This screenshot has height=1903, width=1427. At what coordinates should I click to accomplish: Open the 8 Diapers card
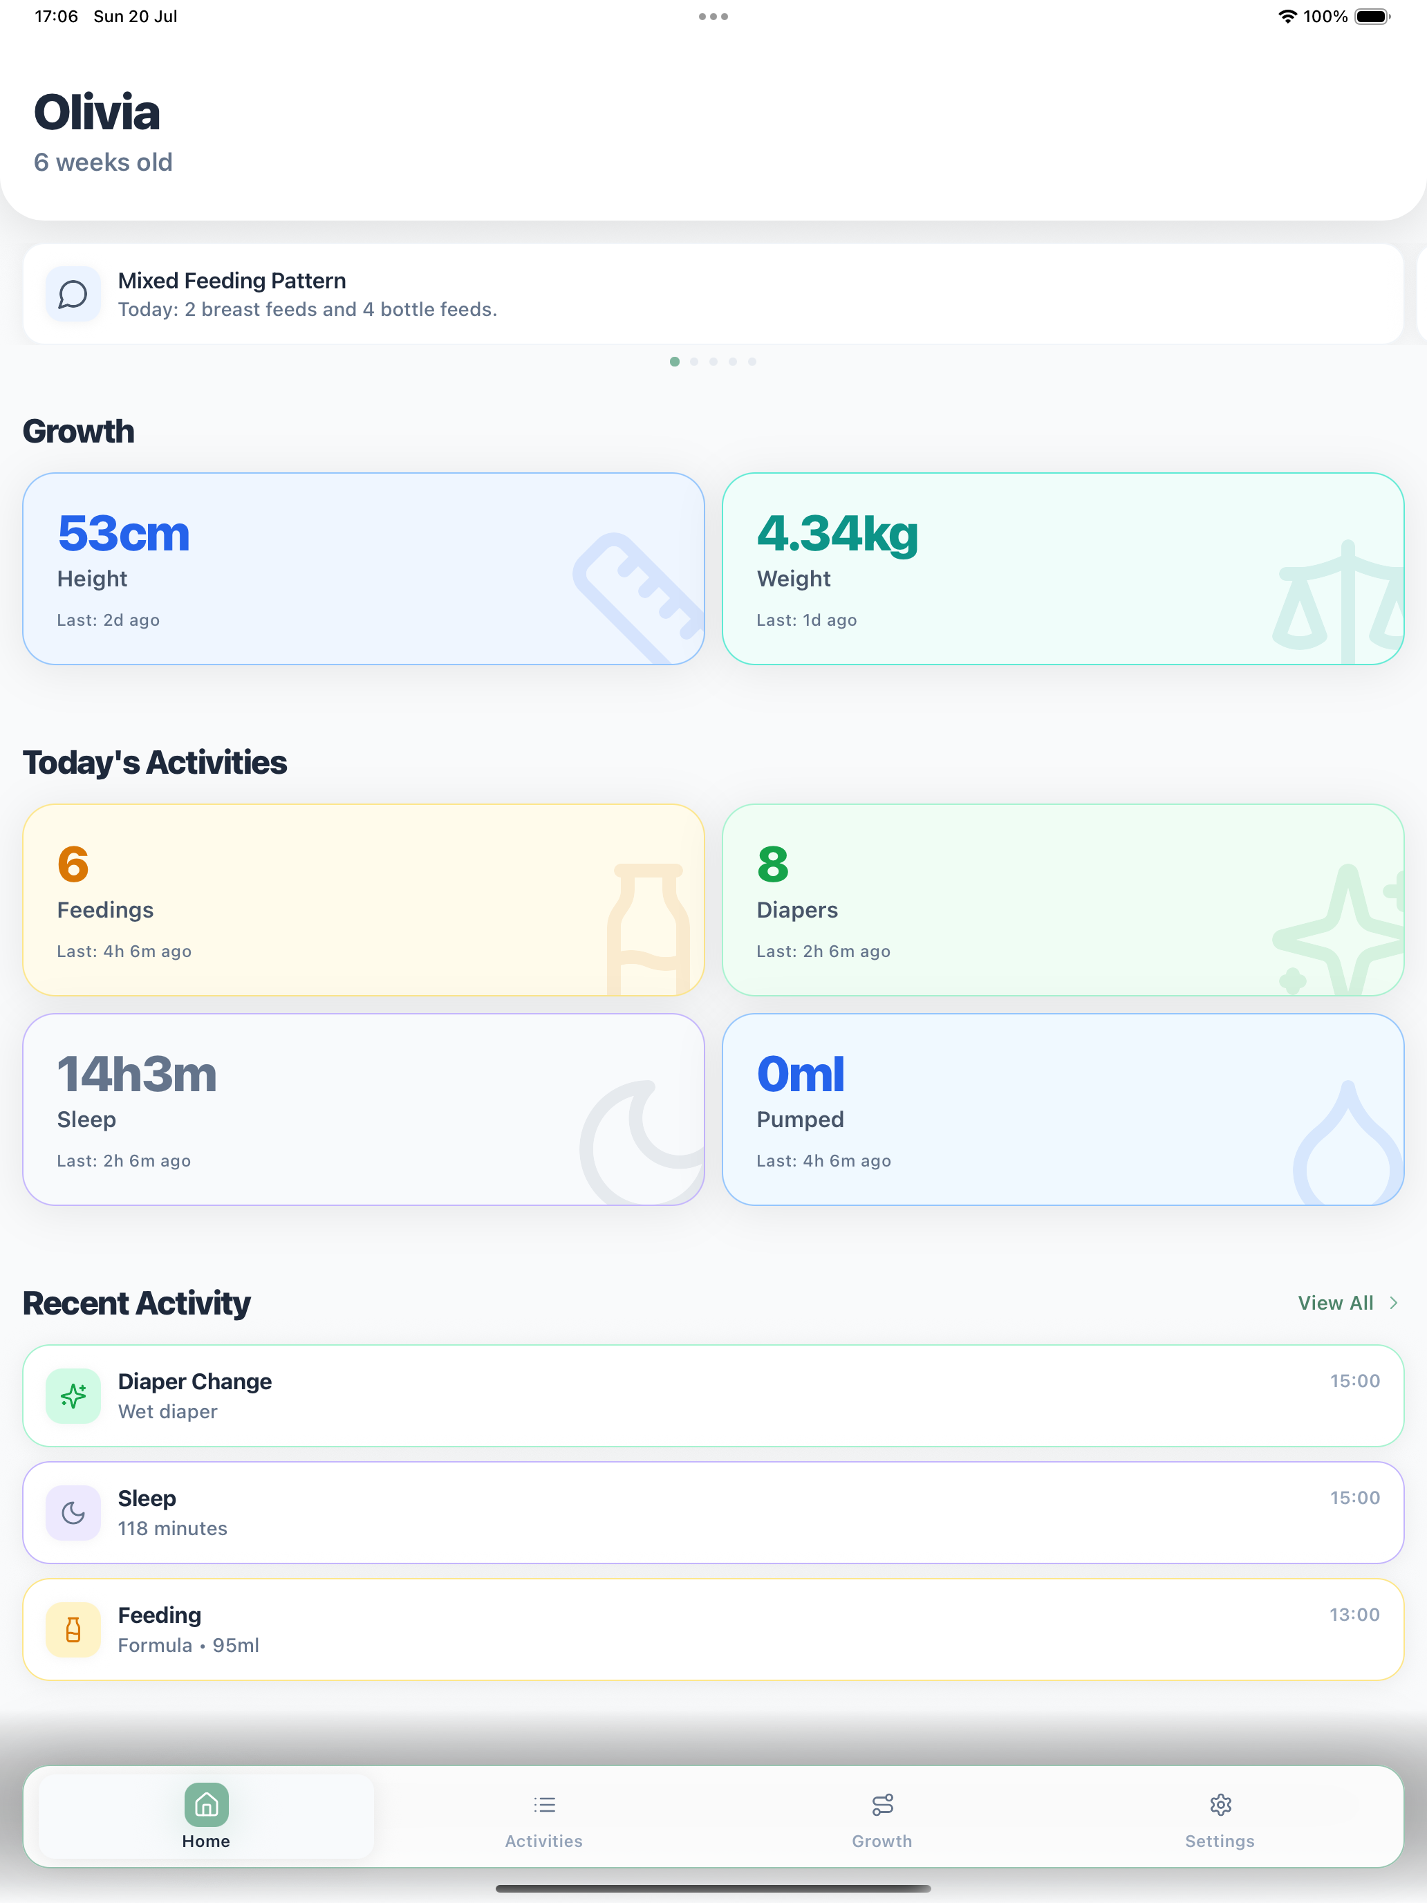[x=1063, y=900]
